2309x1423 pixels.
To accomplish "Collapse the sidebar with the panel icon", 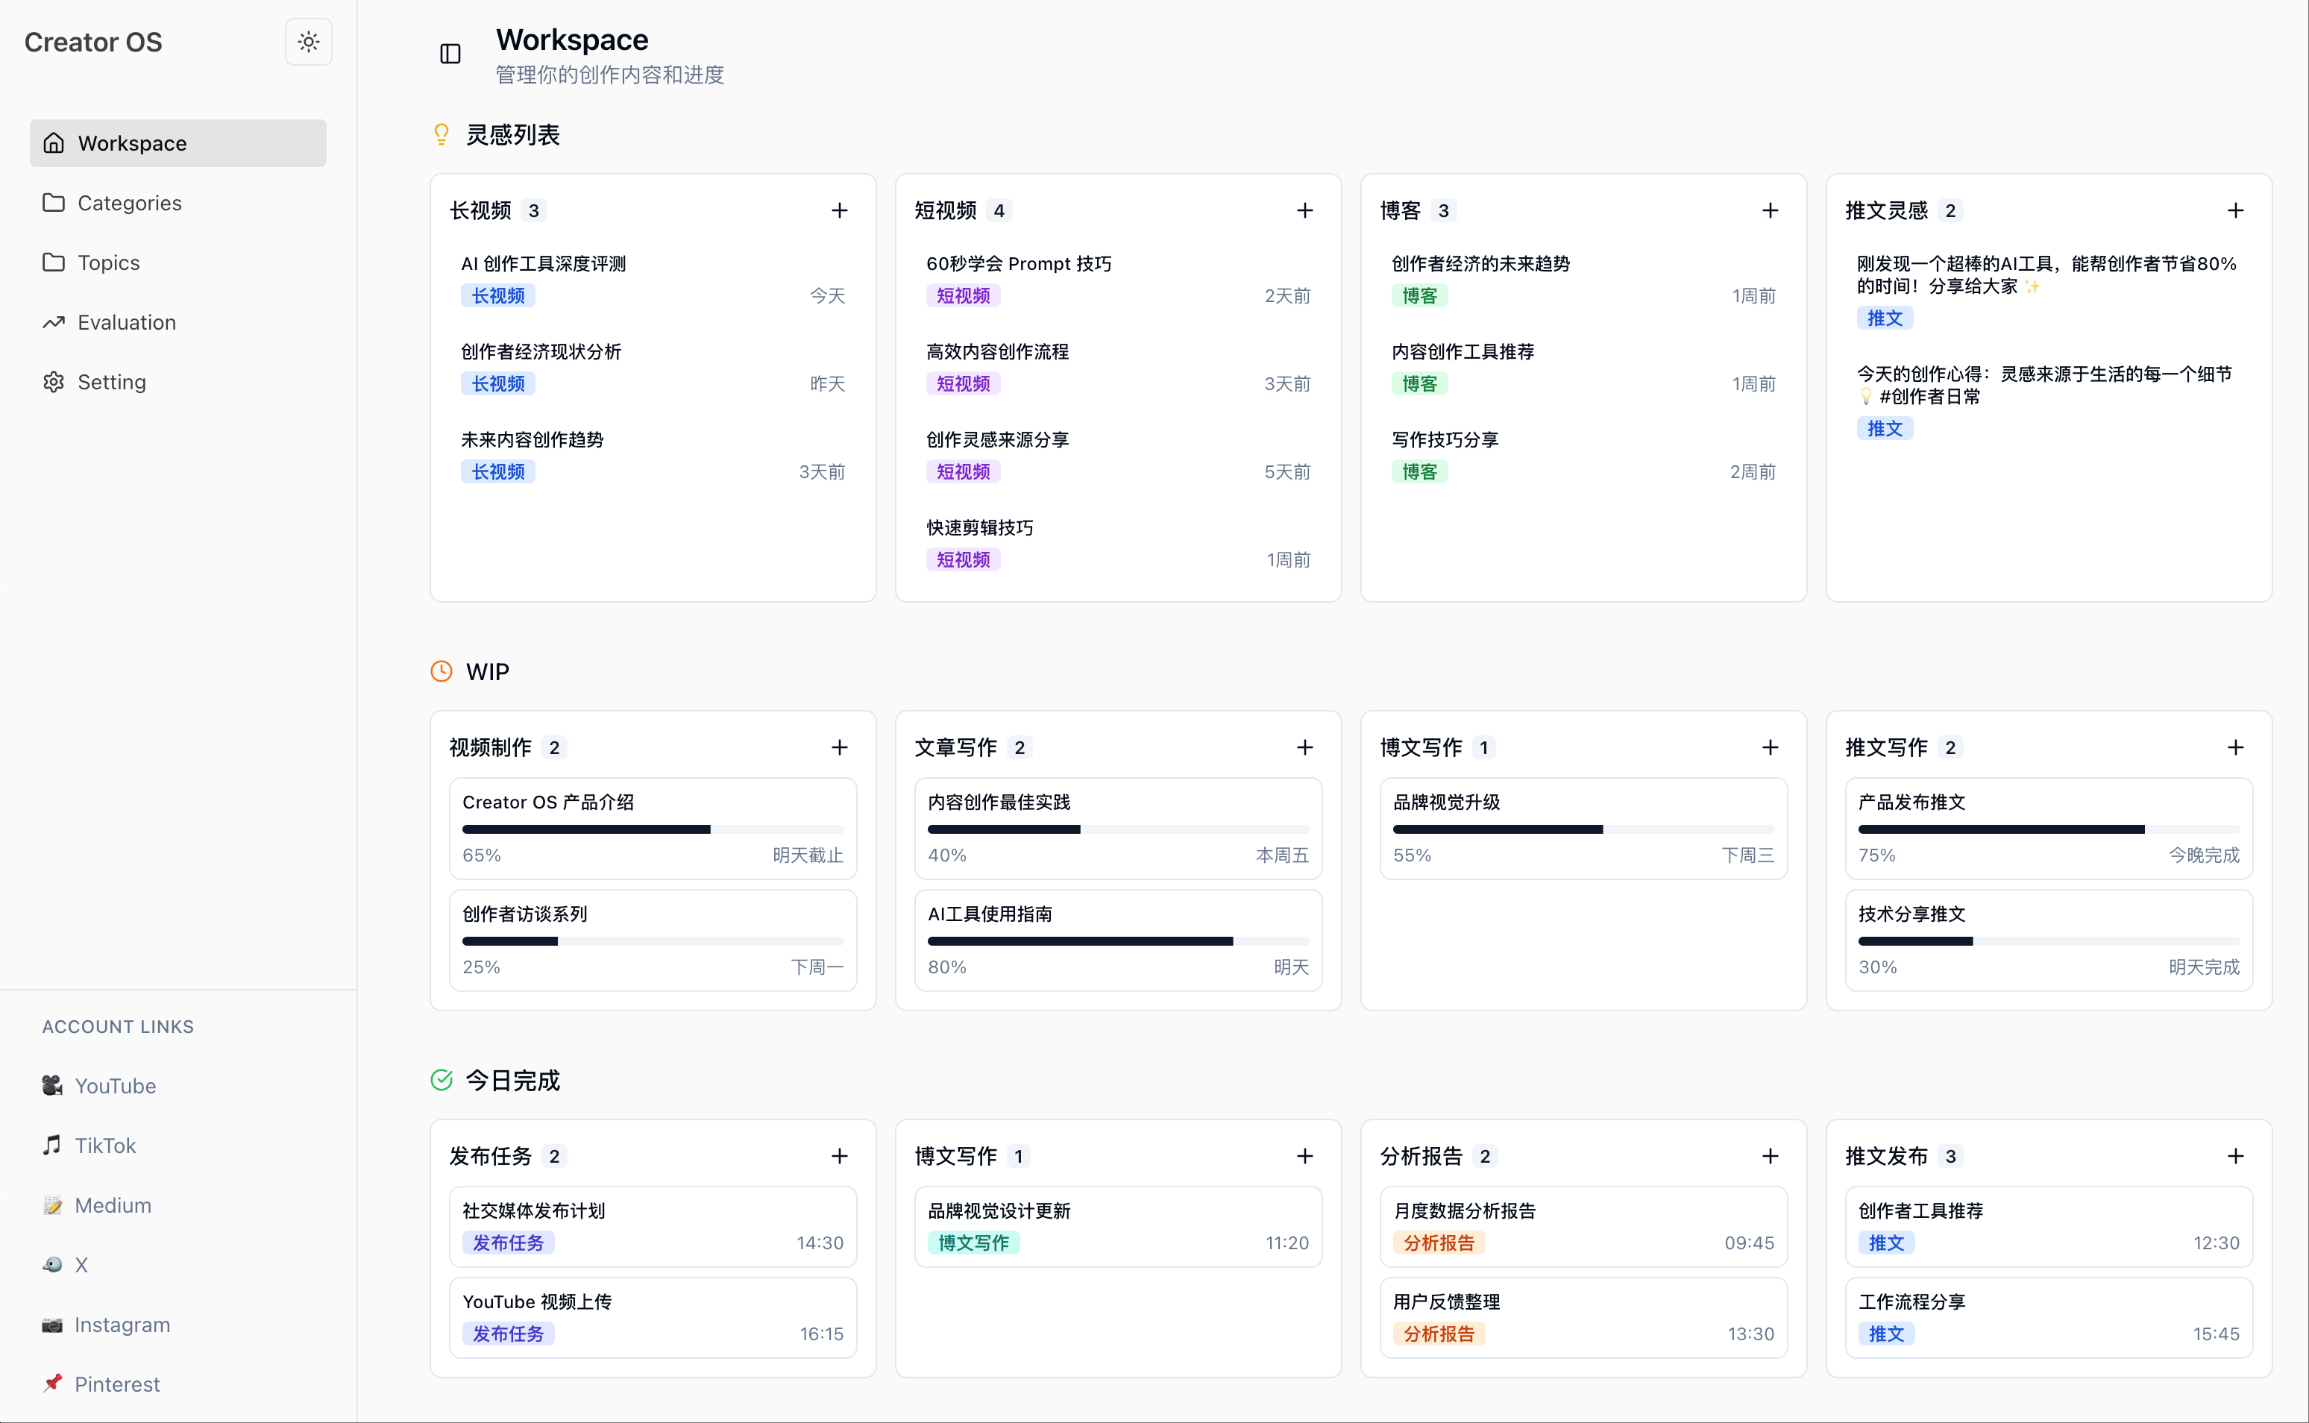I will (450, 54).
